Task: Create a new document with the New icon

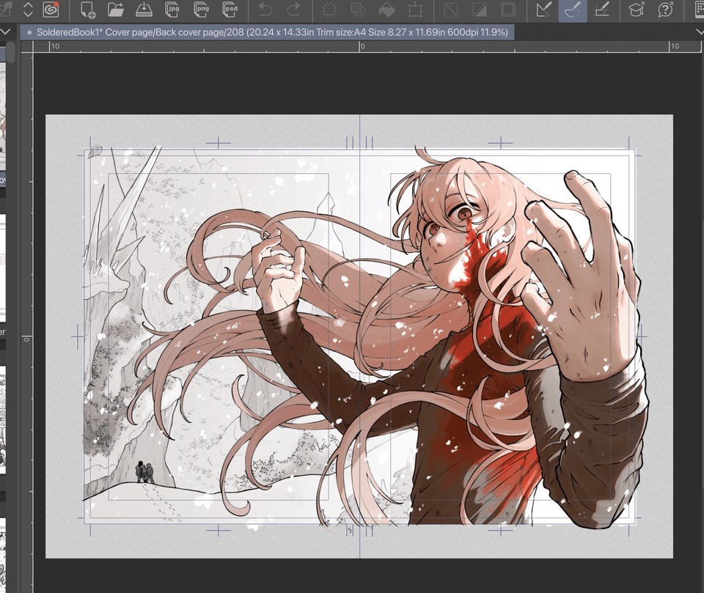Action: (87, 10)
